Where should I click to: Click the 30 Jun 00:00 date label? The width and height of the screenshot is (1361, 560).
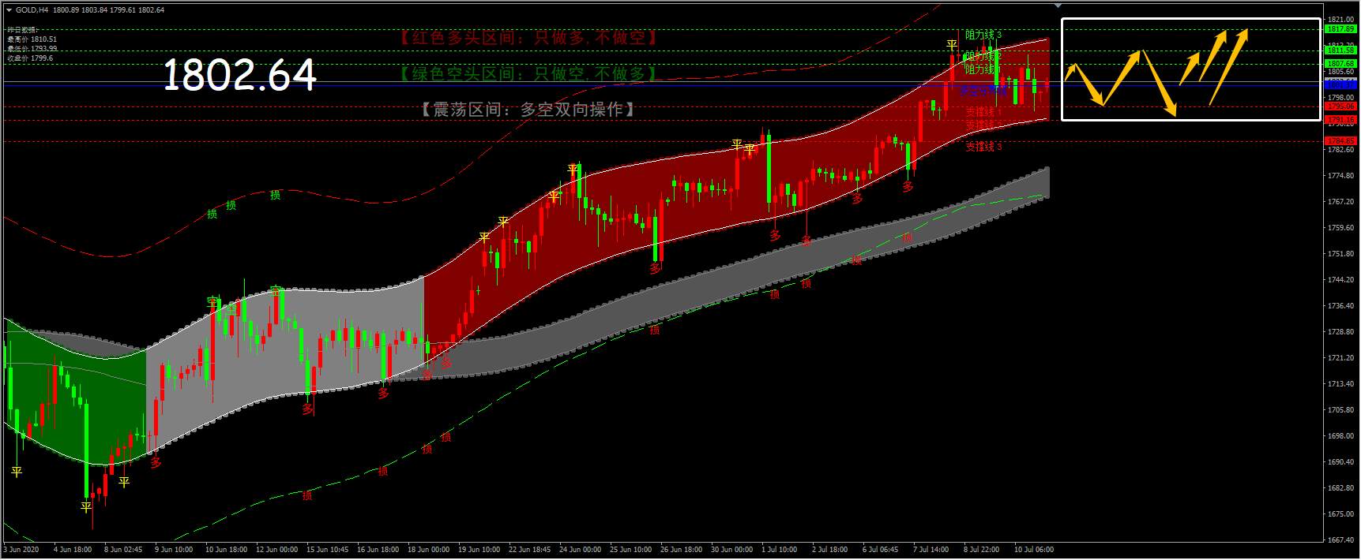732,550
